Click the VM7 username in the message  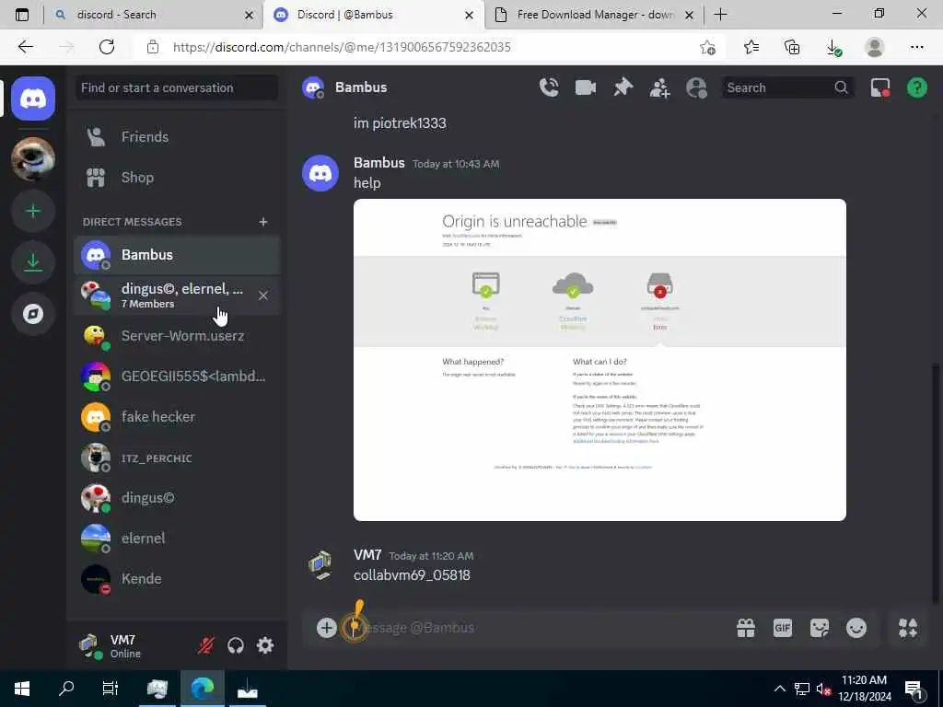tap(367, 555)
